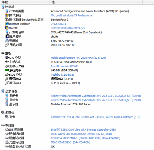Click the BIOS 类型 icon
This screenshot has width=154, height=150.
(7, 75)
